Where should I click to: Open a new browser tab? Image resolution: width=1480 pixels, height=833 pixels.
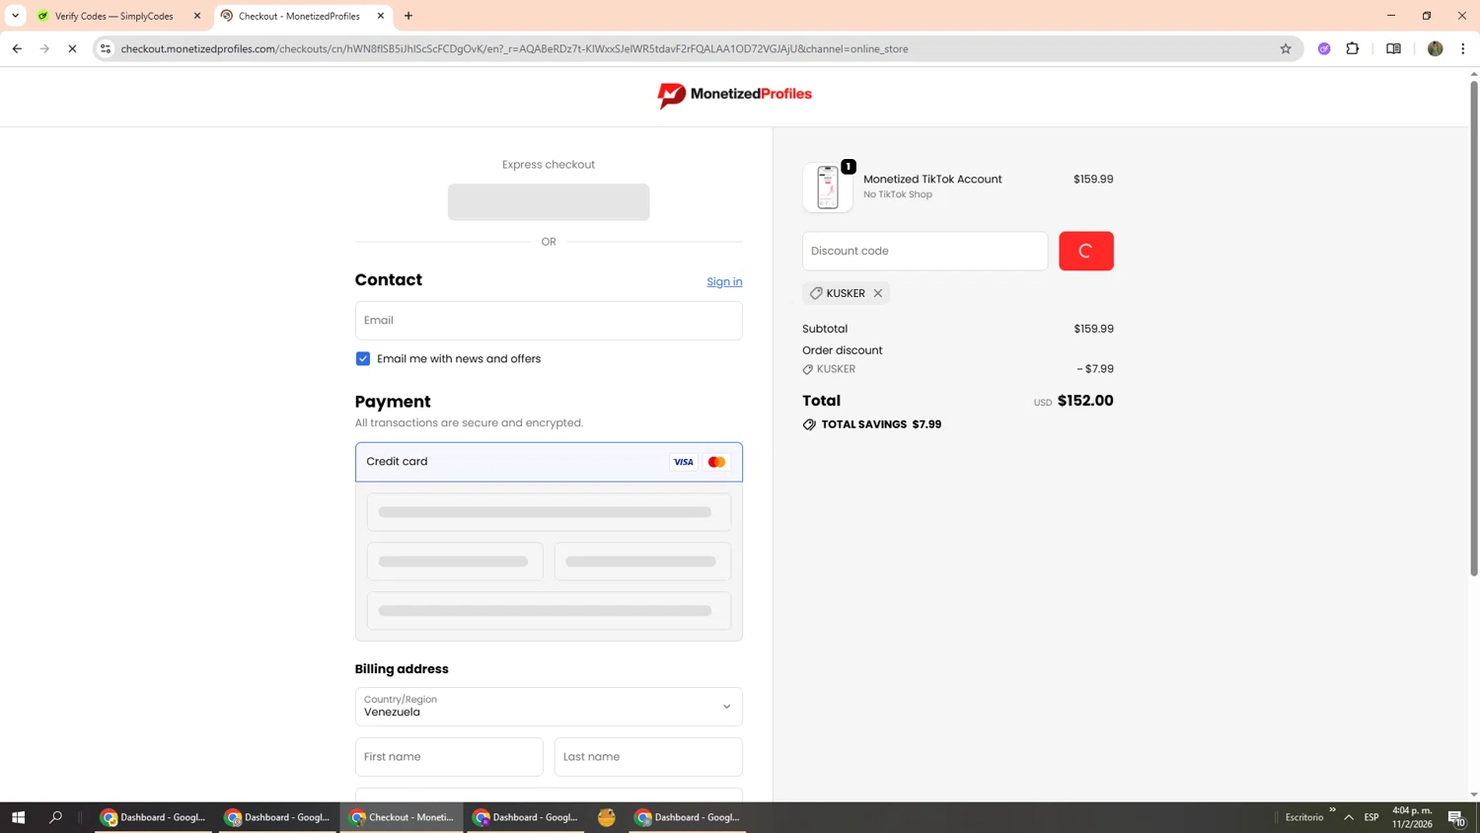point(408,16)
